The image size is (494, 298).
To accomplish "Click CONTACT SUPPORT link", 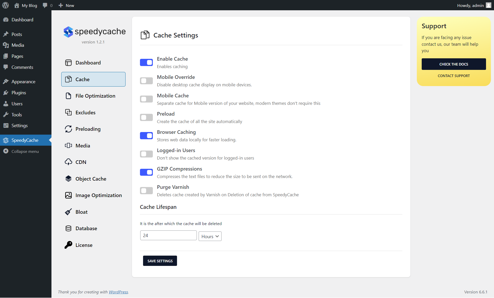I will click(x=454, y=76).
